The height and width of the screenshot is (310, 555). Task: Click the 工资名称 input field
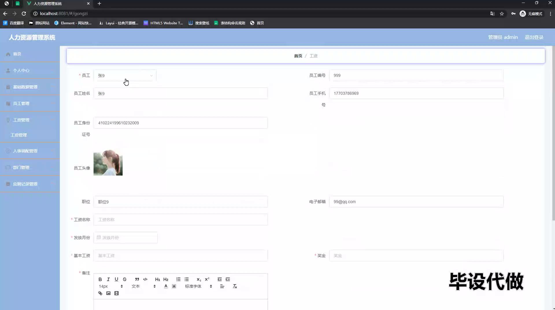(181, 219)
